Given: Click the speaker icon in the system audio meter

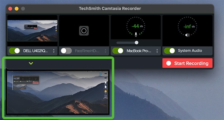Looking at the screenshot, I should pyautogui.click(x=187, y=35).
